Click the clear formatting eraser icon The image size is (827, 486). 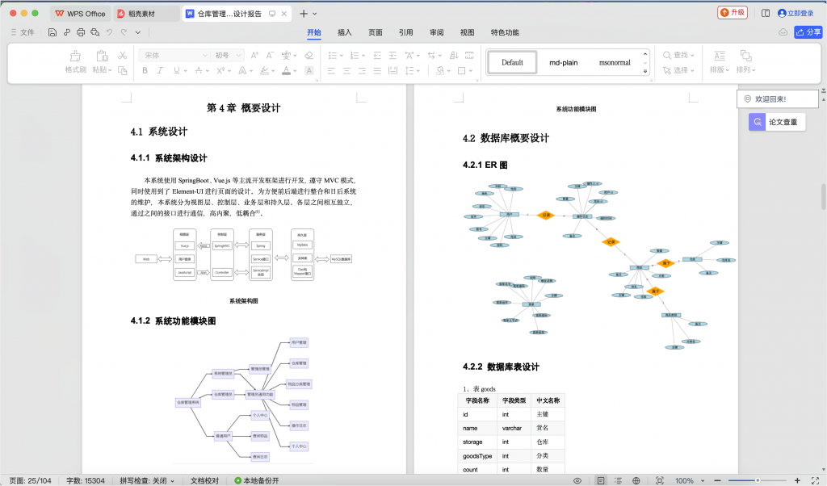(308, 55)
